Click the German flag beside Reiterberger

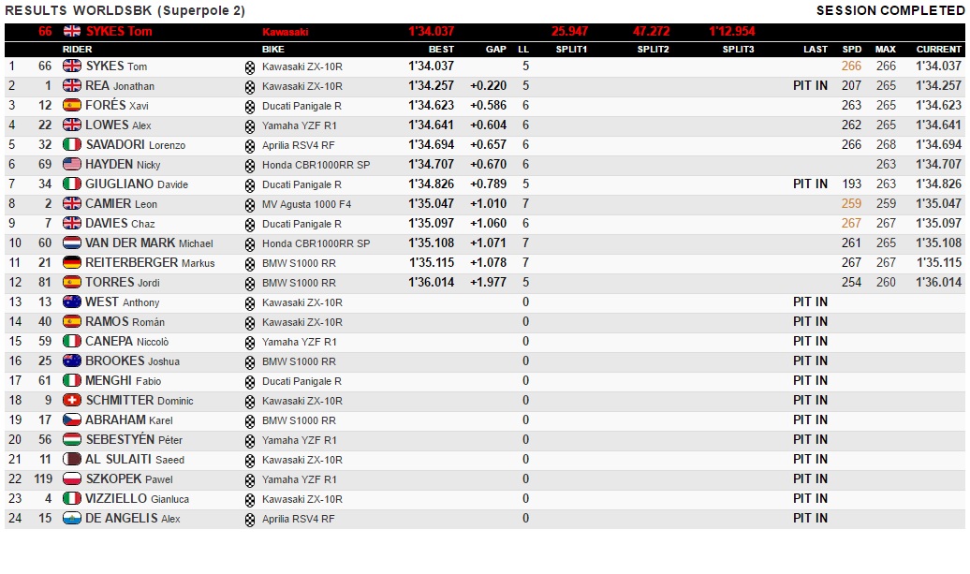click(x=72, y=263)
